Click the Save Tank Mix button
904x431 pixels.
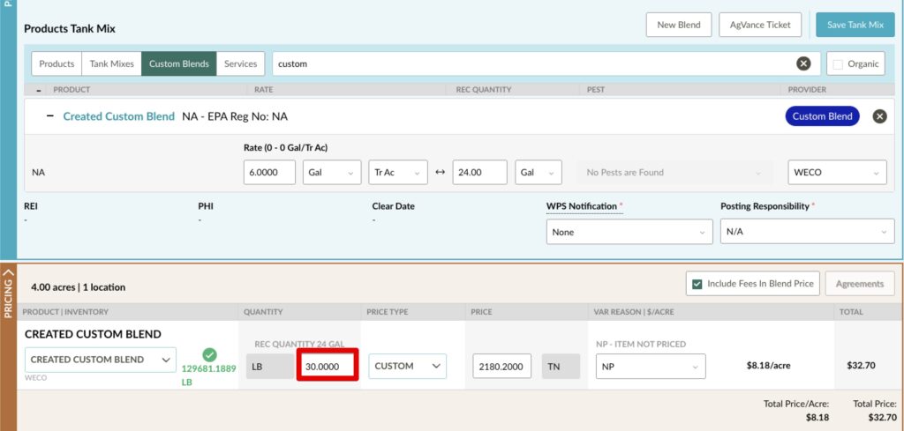pos(855,25)
